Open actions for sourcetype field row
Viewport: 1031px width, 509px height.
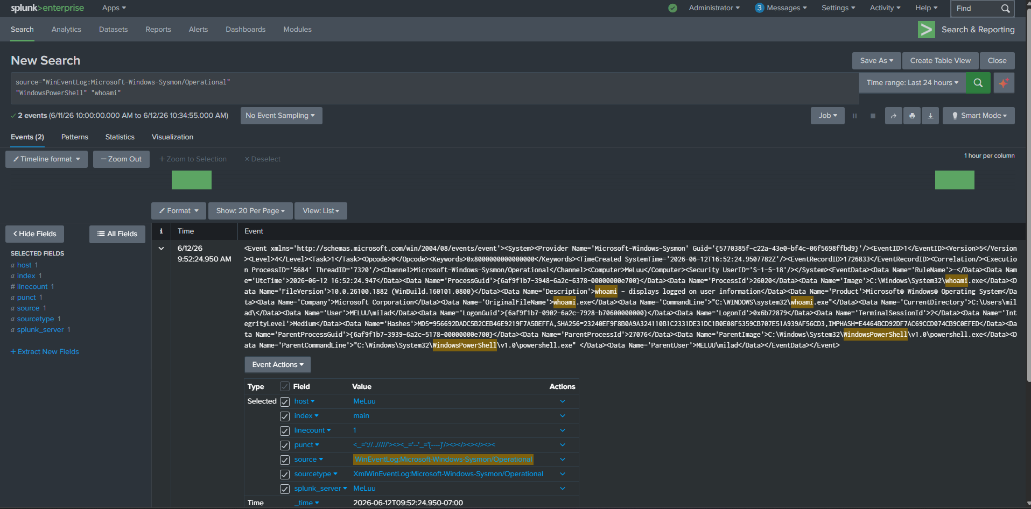[563, 474]
